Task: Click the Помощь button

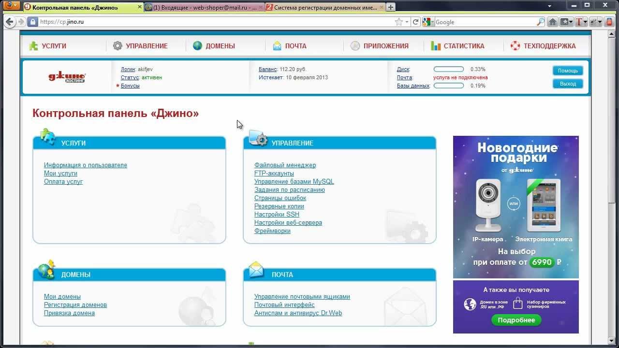Action: 568,71
